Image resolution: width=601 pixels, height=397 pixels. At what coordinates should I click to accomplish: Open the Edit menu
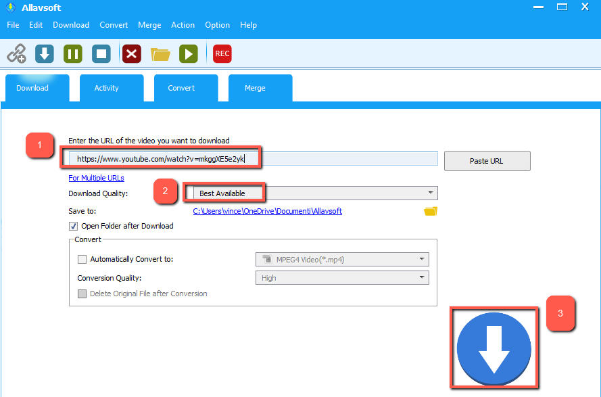36,25
